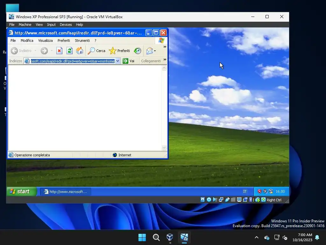
Task: Click VirtualBox keyboard capture arrow icon
Action: tap(263, 200)
